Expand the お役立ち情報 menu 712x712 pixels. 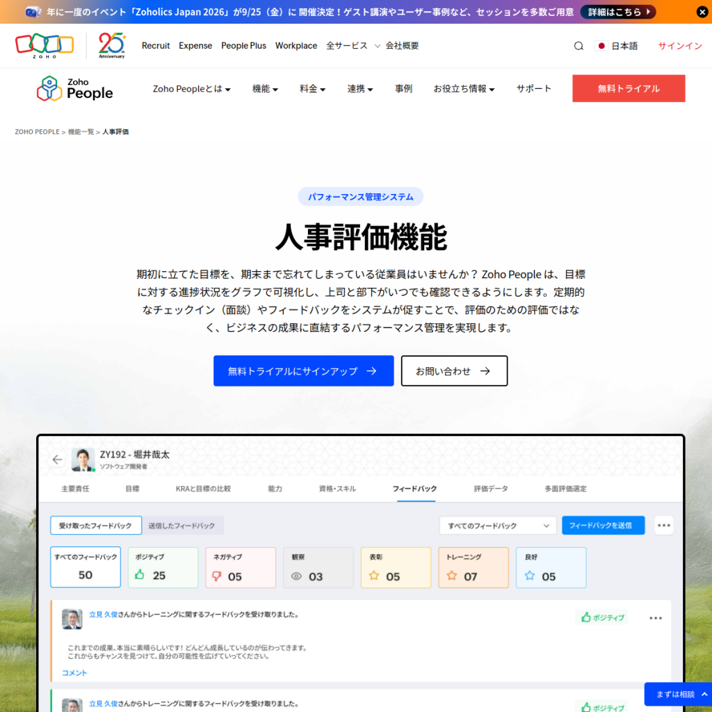coord(464,88)
